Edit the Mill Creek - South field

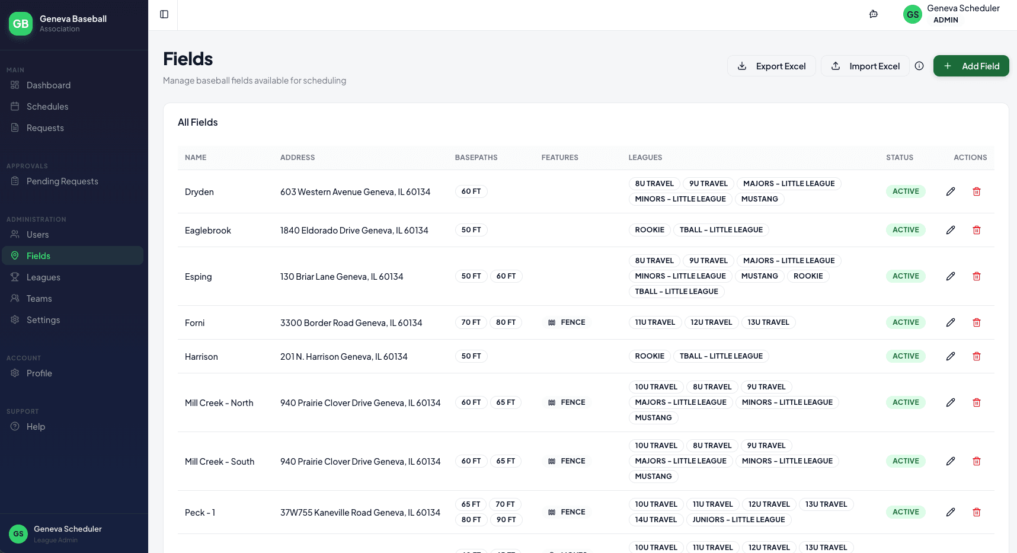951,461
